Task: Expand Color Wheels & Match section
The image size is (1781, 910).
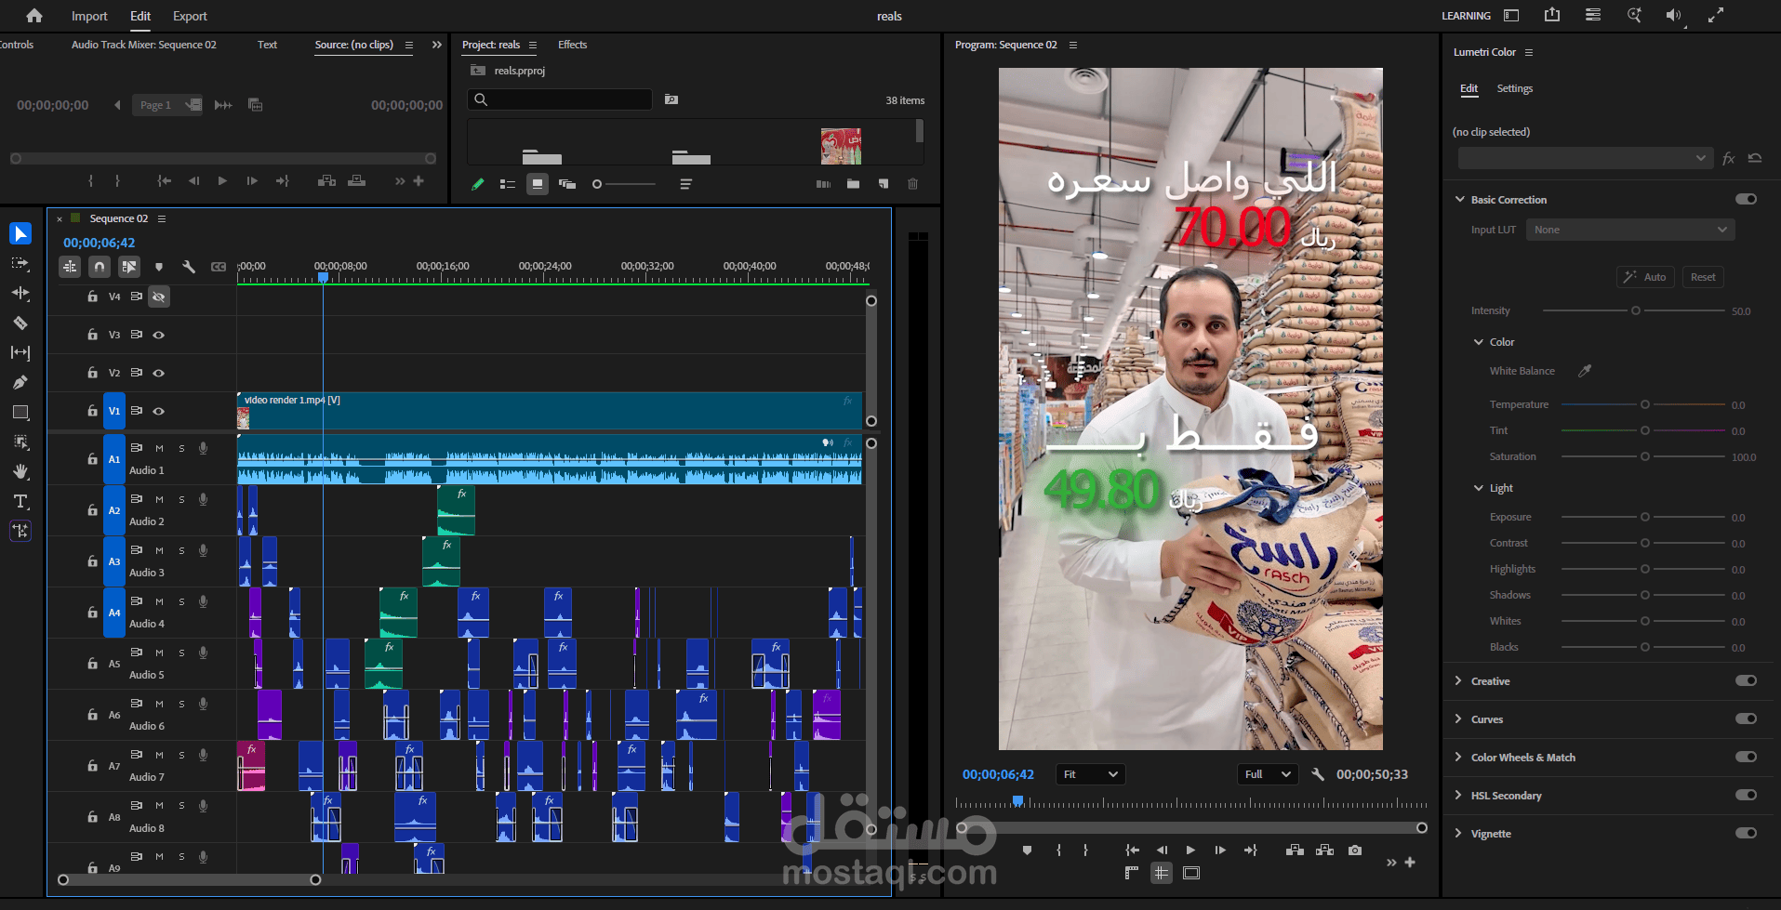Action: pos(1458,757)
